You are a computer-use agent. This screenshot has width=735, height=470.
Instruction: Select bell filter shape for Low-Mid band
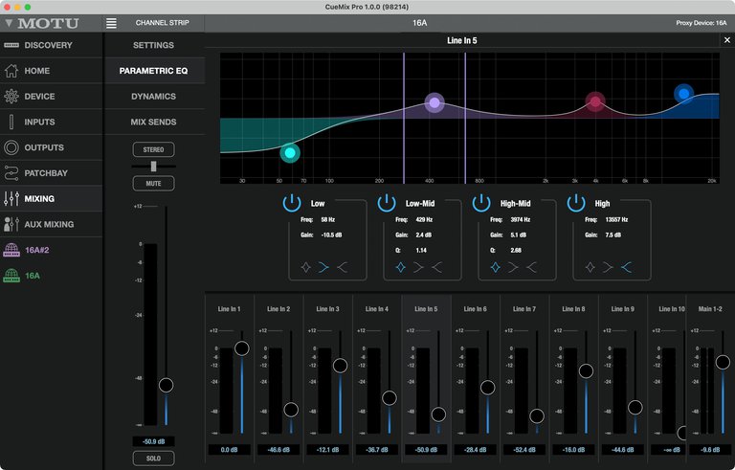coord(400,268)
